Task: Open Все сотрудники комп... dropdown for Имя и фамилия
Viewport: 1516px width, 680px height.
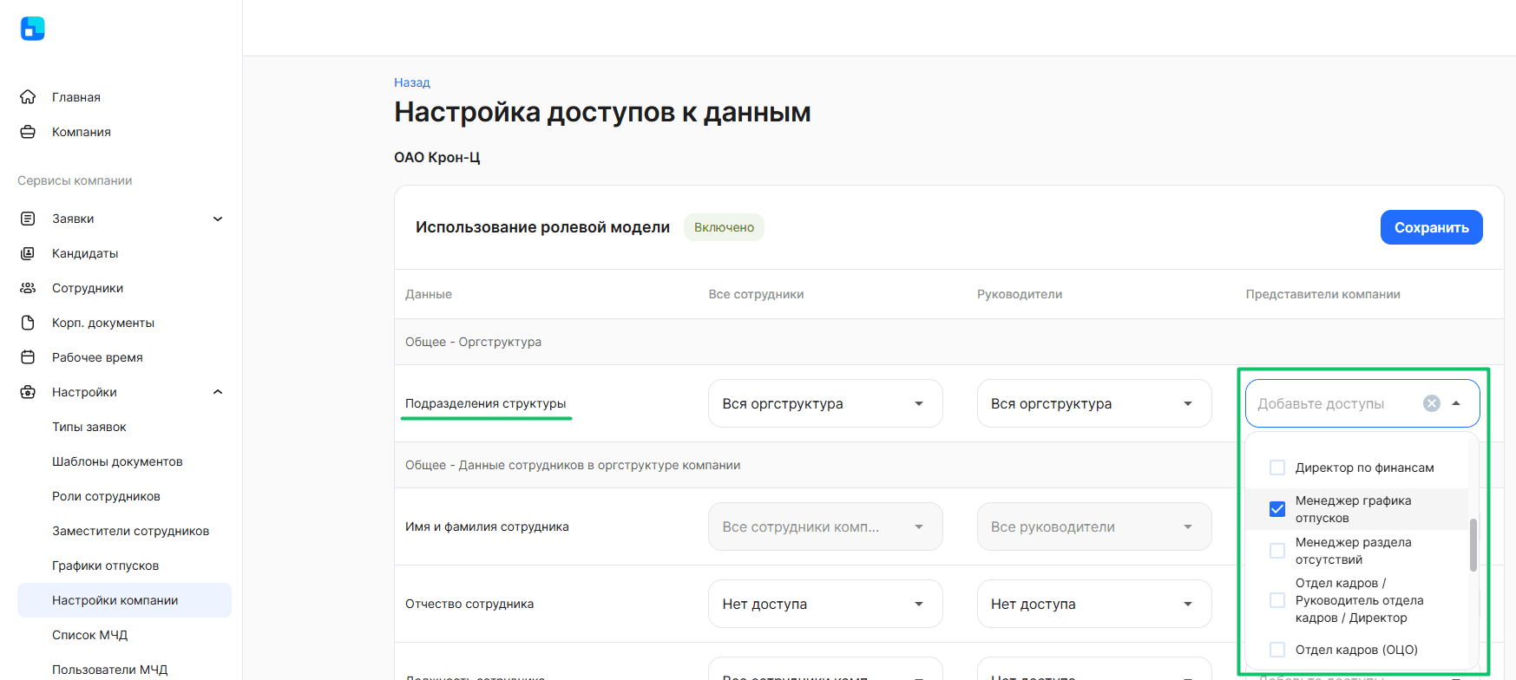Action: click(x=825, y=526)
